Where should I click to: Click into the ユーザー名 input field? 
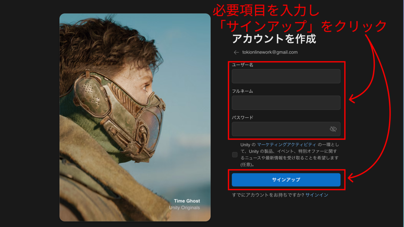click(x=286, y=76)
